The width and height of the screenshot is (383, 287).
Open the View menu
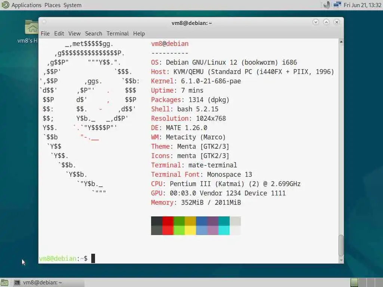(x=74, y=33)
